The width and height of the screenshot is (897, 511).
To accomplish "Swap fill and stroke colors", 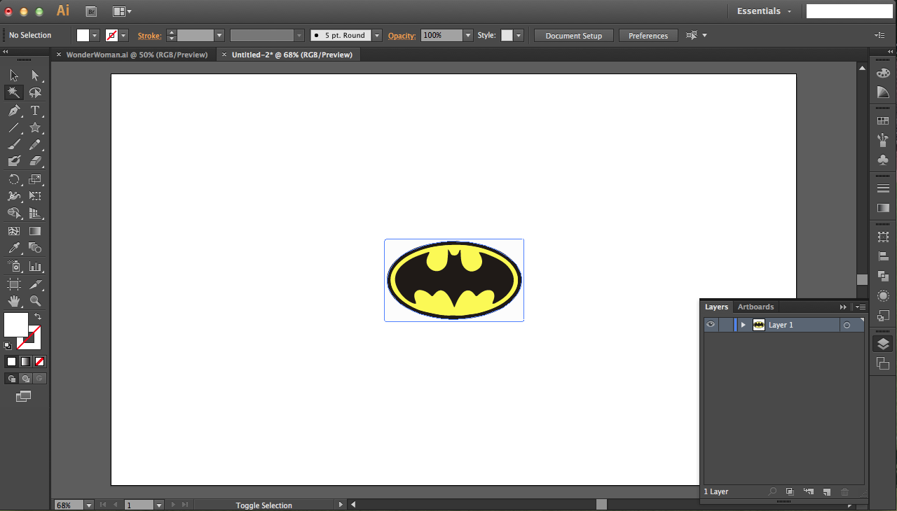I will pyautogui.click(x=38, y=316).
